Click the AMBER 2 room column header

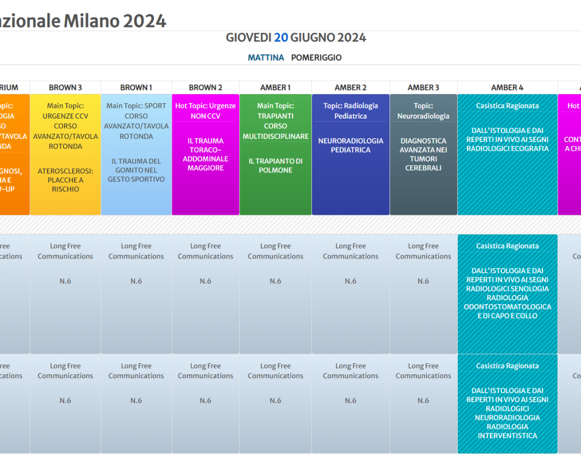[x=351, y=88]
